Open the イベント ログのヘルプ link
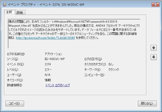162x112 pixels. click(x=58, y=85)
